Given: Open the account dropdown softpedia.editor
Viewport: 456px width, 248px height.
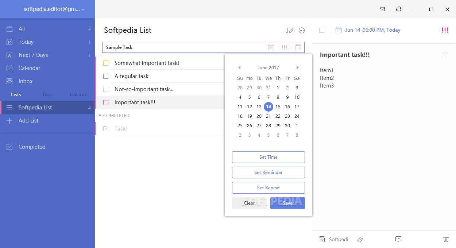Looking at the screenshot, I should click(54, 9).
